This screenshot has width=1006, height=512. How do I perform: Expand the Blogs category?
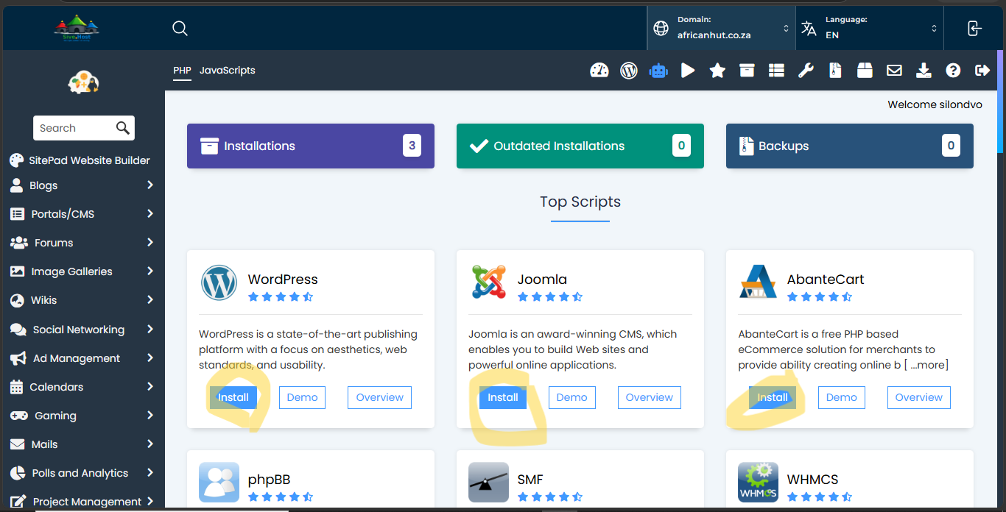[x=82, y=185]
